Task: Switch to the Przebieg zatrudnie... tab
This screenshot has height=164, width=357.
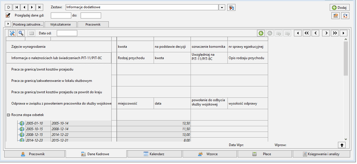Action: point(28,24)
